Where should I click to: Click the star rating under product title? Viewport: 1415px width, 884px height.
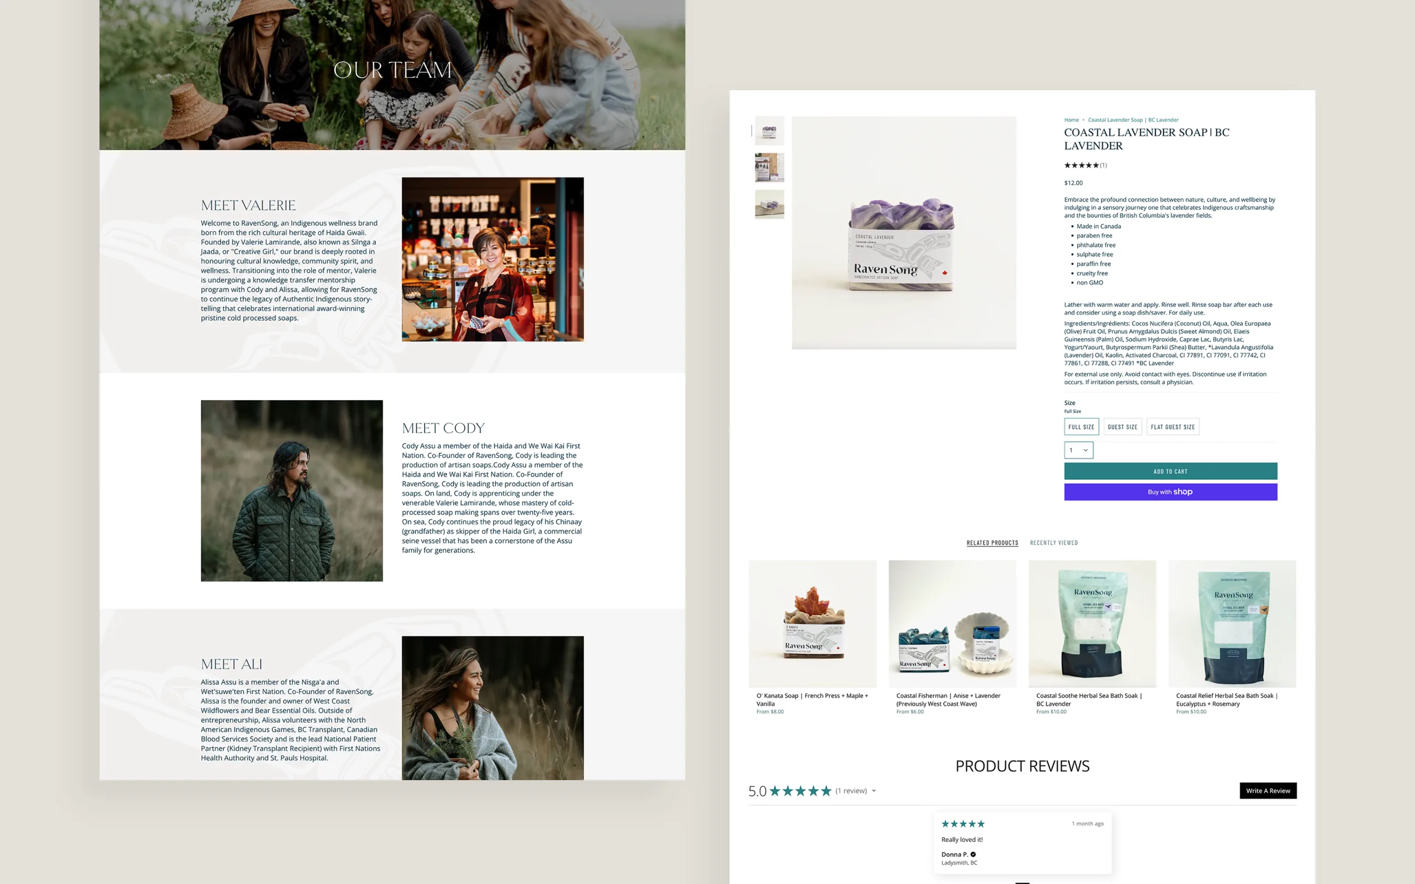tap(1081, 165)
